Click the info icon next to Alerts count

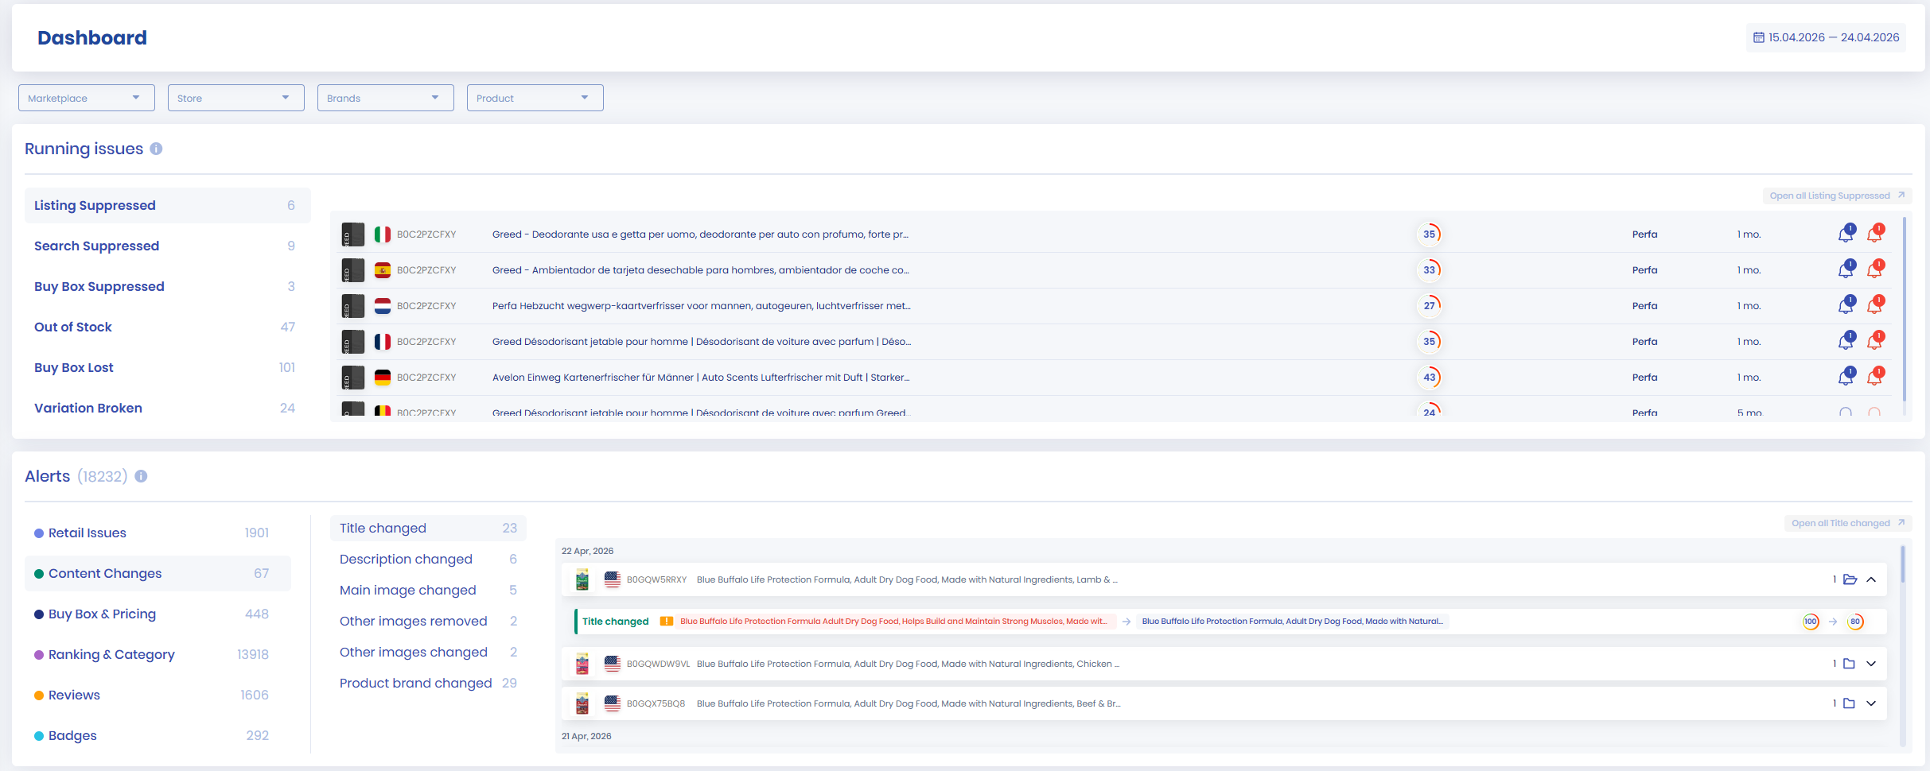pos(141,476)
